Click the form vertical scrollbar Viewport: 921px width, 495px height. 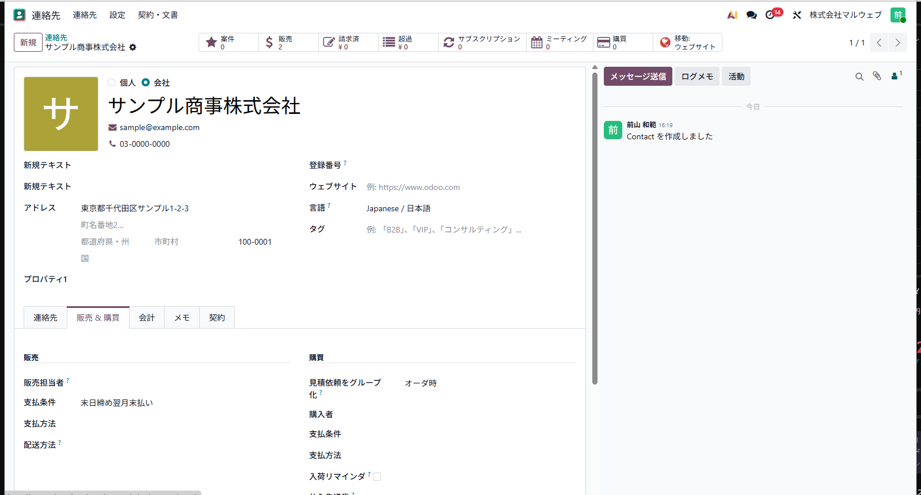click(595, 228)
